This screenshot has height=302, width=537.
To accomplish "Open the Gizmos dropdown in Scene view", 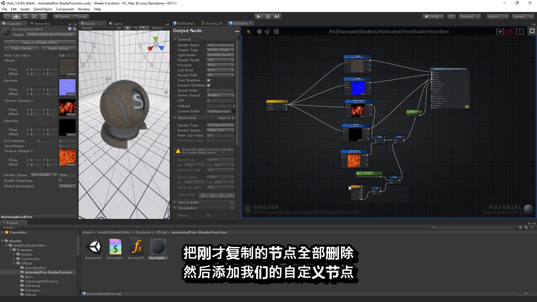I will tap(159, 28).
